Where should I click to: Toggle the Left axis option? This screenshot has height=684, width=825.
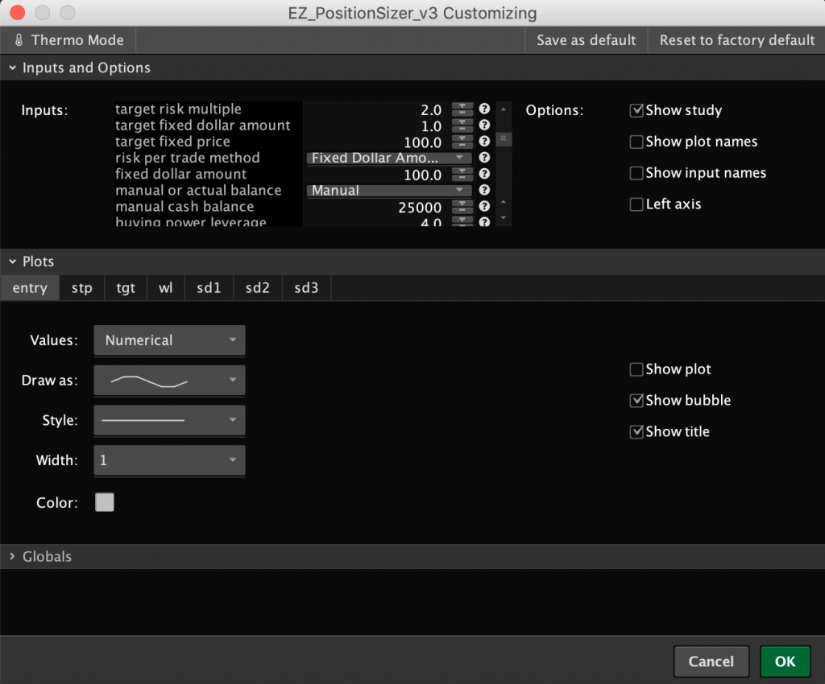click(x=636, y=204)
